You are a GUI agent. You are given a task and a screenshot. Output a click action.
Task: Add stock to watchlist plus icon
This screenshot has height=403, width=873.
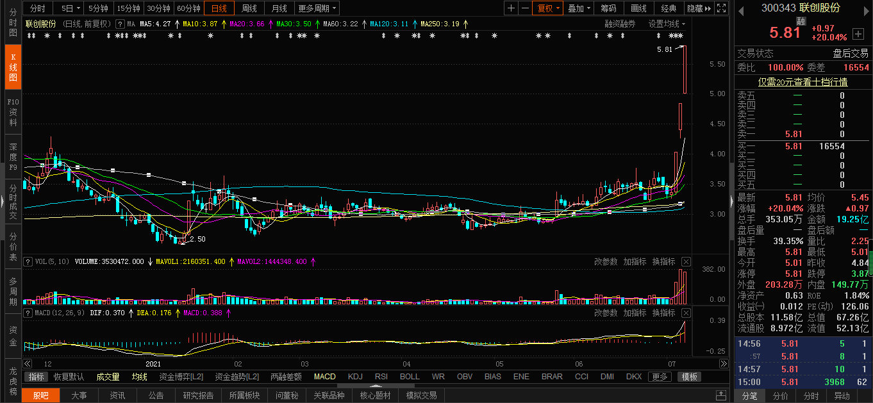point(858,33)
